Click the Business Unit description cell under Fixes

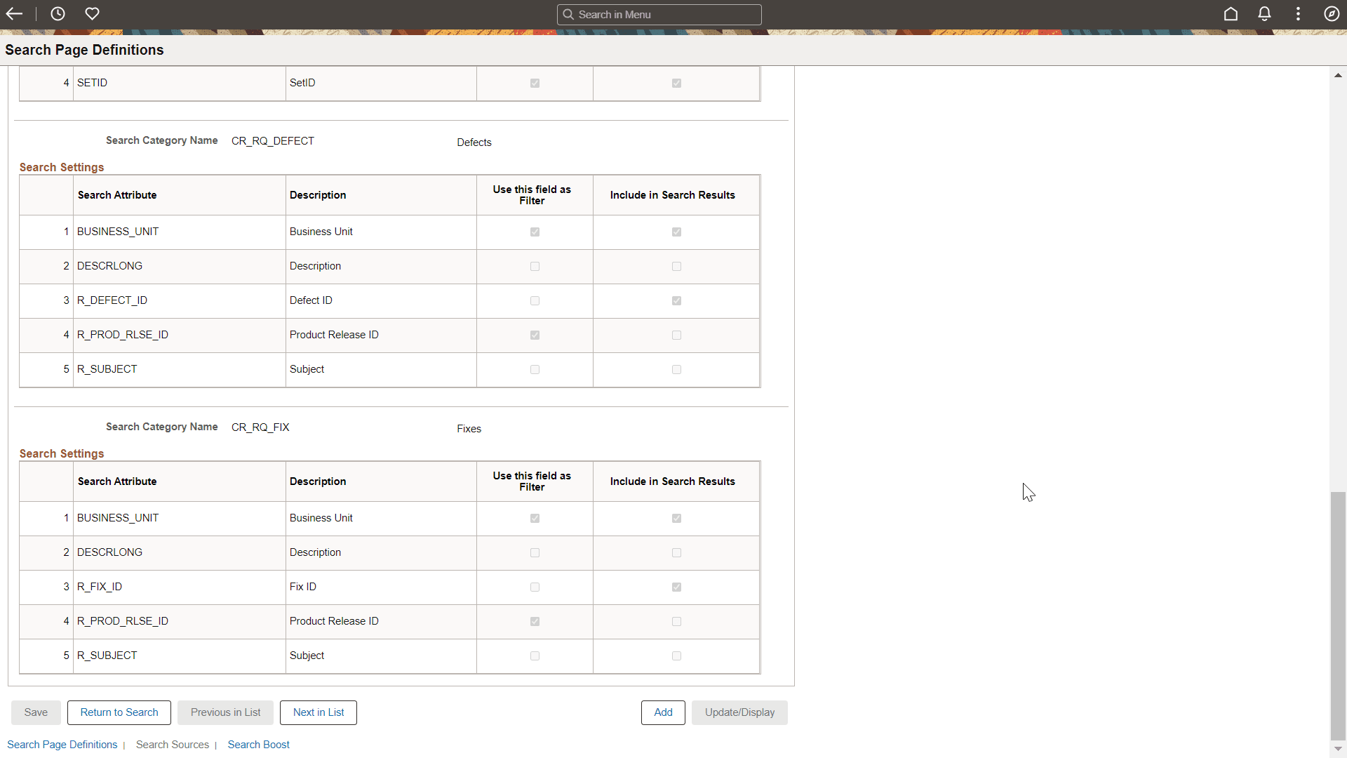[321, 518]
